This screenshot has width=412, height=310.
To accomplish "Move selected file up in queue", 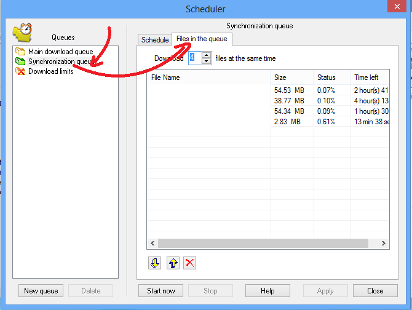I will pyautogui.click(x=173, y=263).
